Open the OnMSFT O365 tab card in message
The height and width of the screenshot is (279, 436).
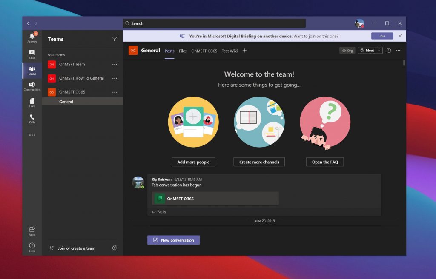point(215,199)
